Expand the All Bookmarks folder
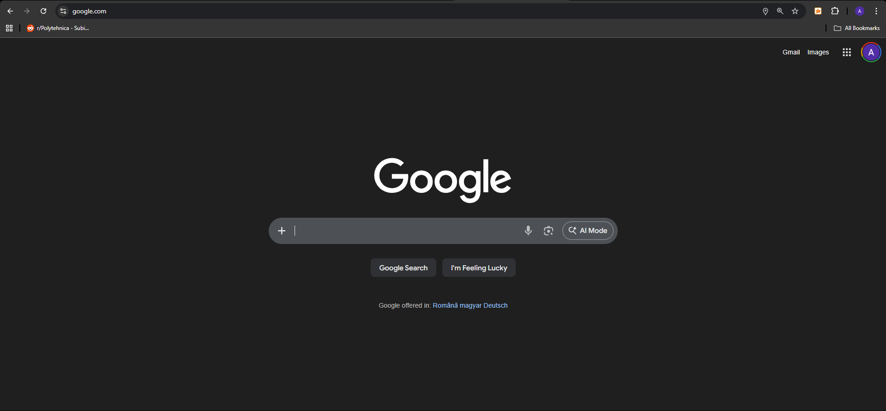 [x=857, y=28]
